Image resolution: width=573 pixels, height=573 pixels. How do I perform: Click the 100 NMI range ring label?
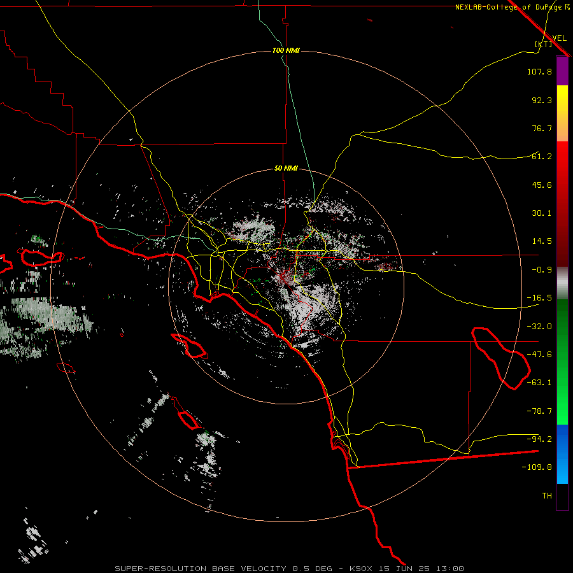[x=286, y=50]
